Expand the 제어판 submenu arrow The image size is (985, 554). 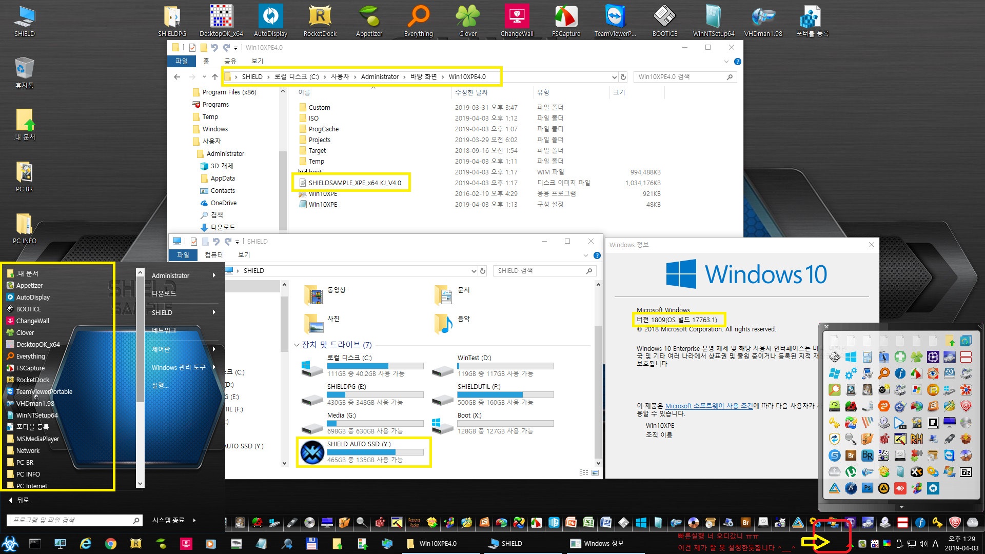click(214, 349)
